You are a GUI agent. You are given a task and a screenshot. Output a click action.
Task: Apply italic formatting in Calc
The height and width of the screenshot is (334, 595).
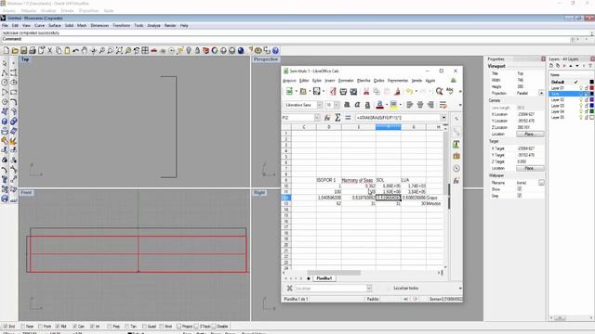click(x=357, y=105)
